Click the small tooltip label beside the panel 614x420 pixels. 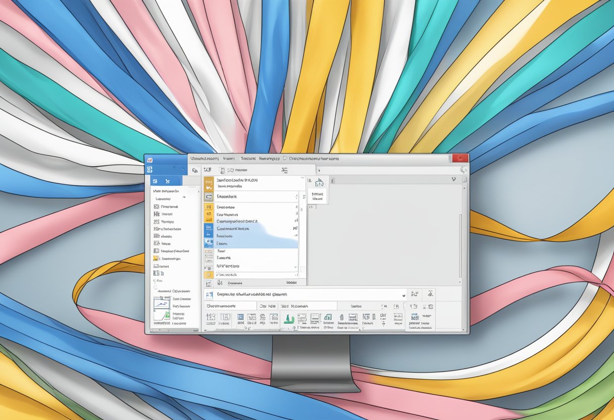pos(318,196)
